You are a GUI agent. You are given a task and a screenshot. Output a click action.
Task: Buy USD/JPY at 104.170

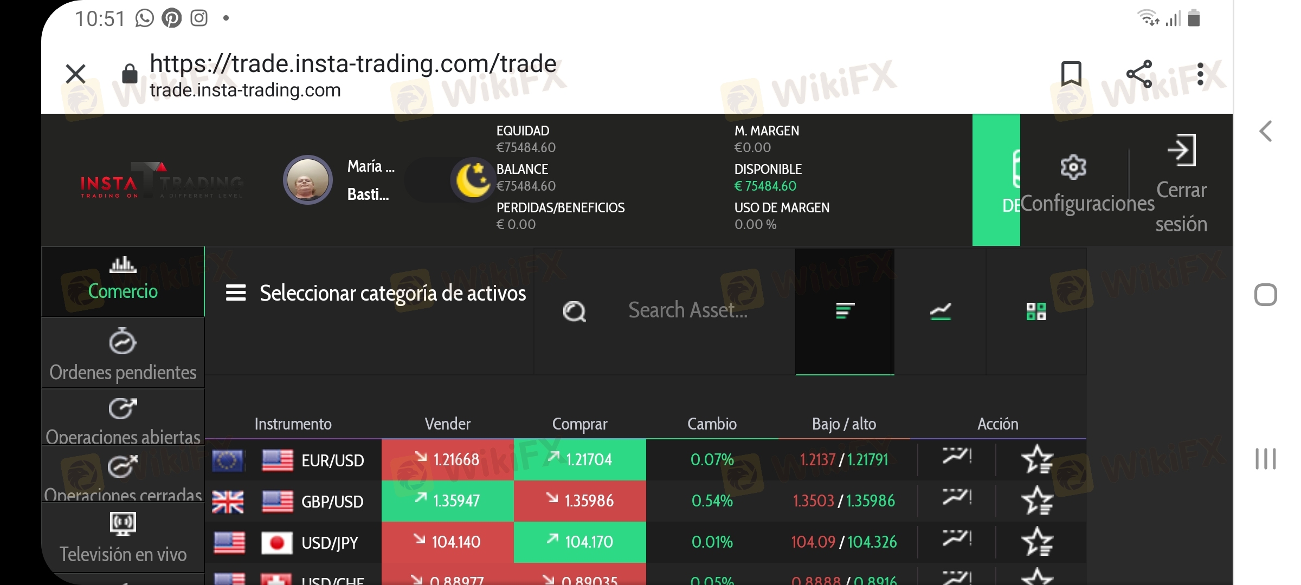[580, 542]
